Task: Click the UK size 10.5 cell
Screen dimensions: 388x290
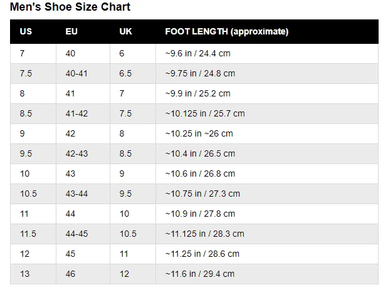Action: [128, 234]
